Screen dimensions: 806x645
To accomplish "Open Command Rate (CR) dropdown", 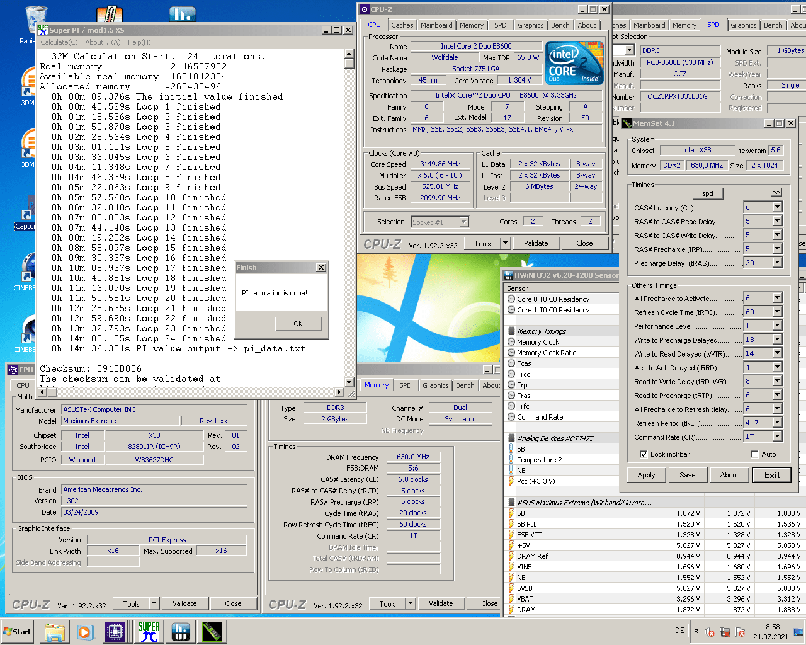I will pyautogui.click(x=777, y=437).
